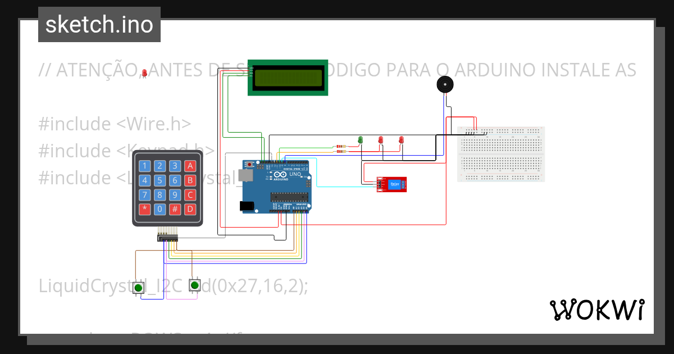Click the white breadboard
Viewport: 674px width, 354px height.
[x=500, y=153]
